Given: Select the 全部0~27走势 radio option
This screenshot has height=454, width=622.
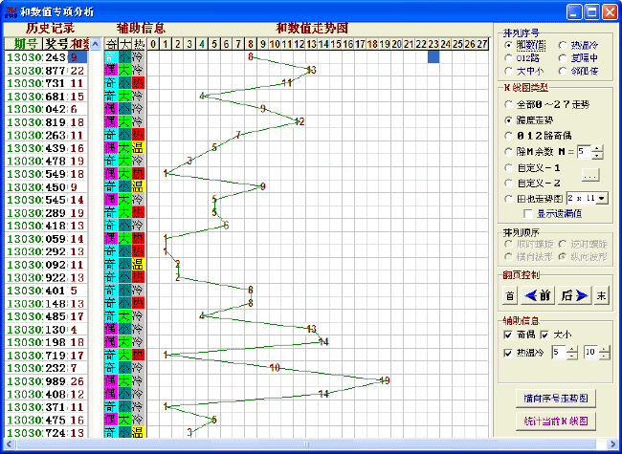Looking at the screenshot, I should pos(508,104).
